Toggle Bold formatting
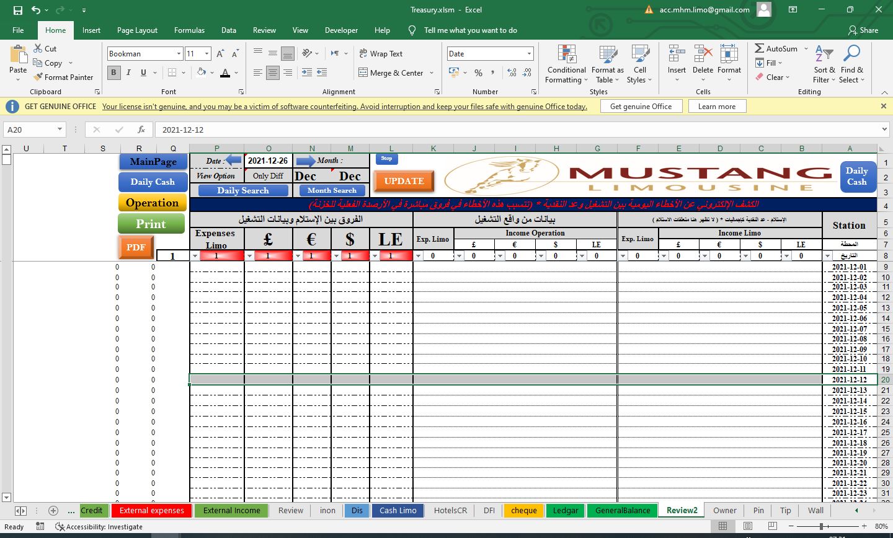The height and width of the screenshot is (538, 893). (113, 73)
